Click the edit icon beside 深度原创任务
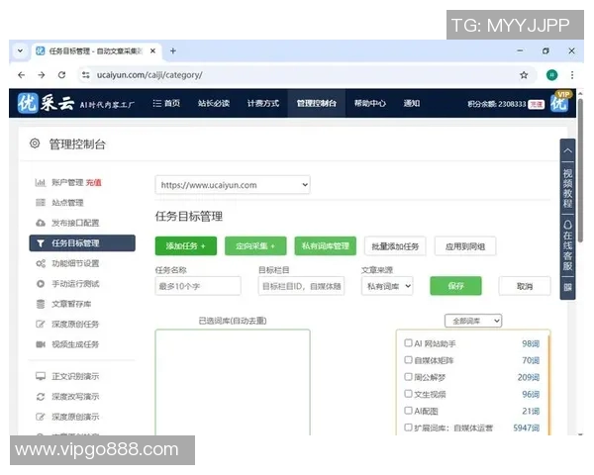This screenshot has width=594, height=475. (41, 325)
